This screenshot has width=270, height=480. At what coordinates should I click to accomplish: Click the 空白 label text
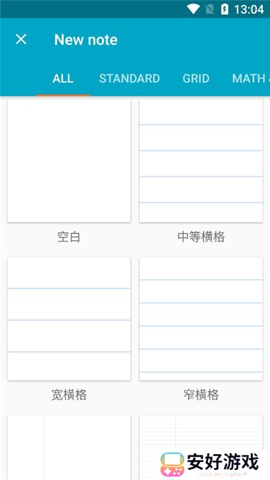click(69, 237)
